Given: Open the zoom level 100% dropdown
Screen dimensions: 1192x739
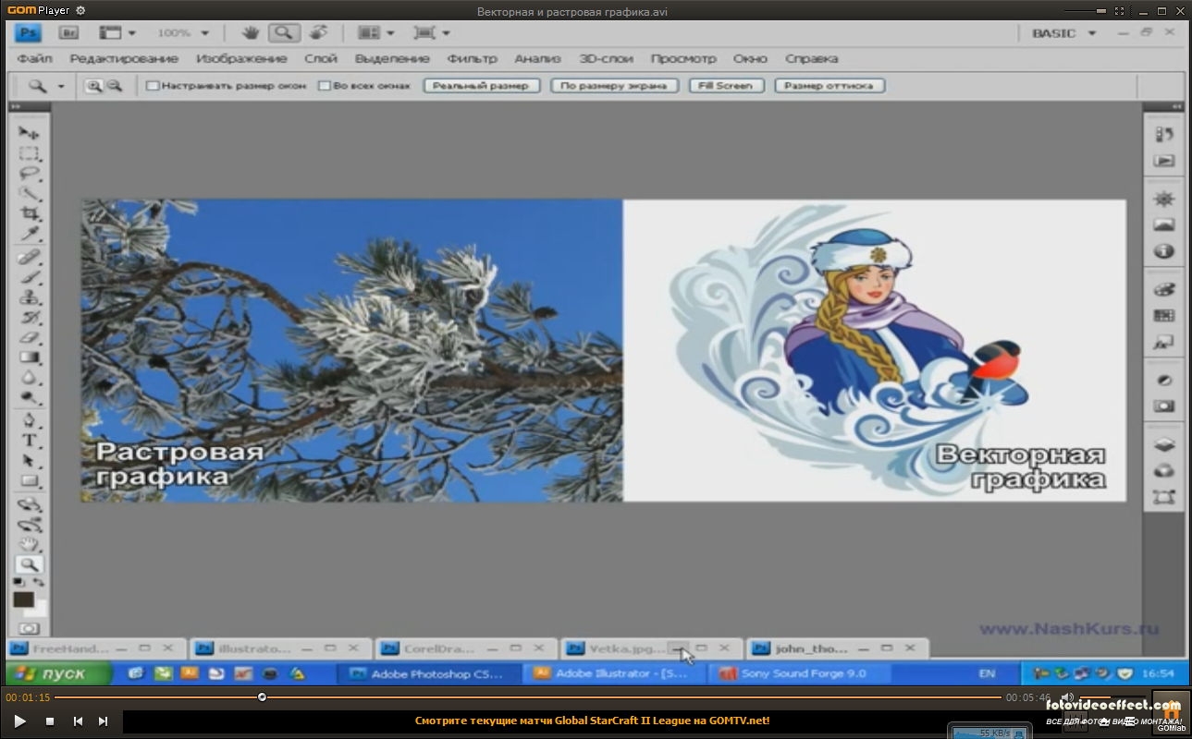Looking at the screenshot, I should (204, 32).
